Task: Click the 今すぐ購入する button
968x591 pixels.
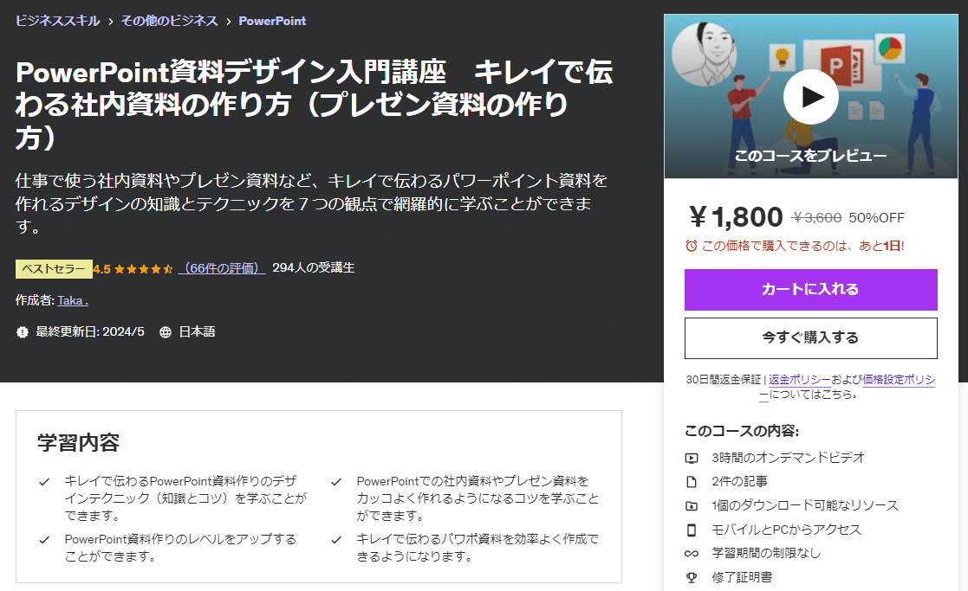Action: coord(810,337)
